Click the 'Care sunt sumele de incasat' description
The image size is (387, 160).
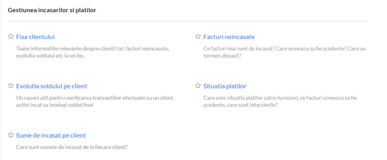point(72,147)
